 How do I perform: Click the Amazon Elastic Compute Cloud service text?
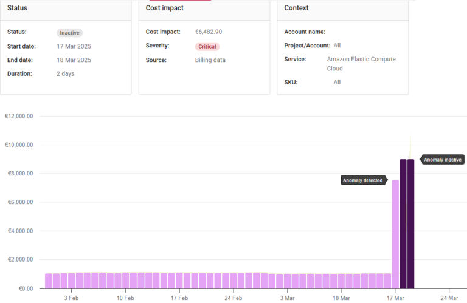point(361,64)
